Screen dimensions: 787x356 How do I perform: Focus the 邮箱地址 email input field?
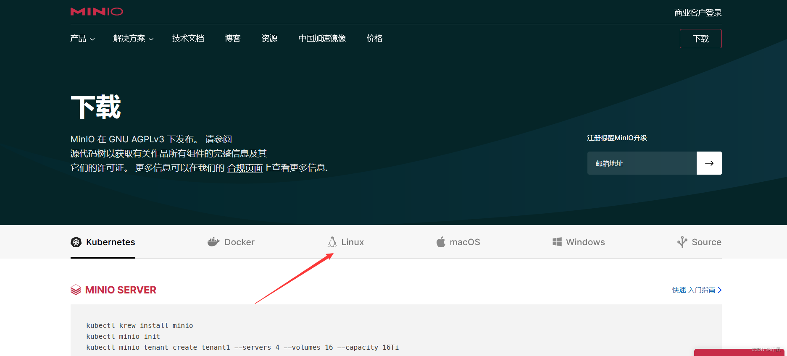click(642, 163)
